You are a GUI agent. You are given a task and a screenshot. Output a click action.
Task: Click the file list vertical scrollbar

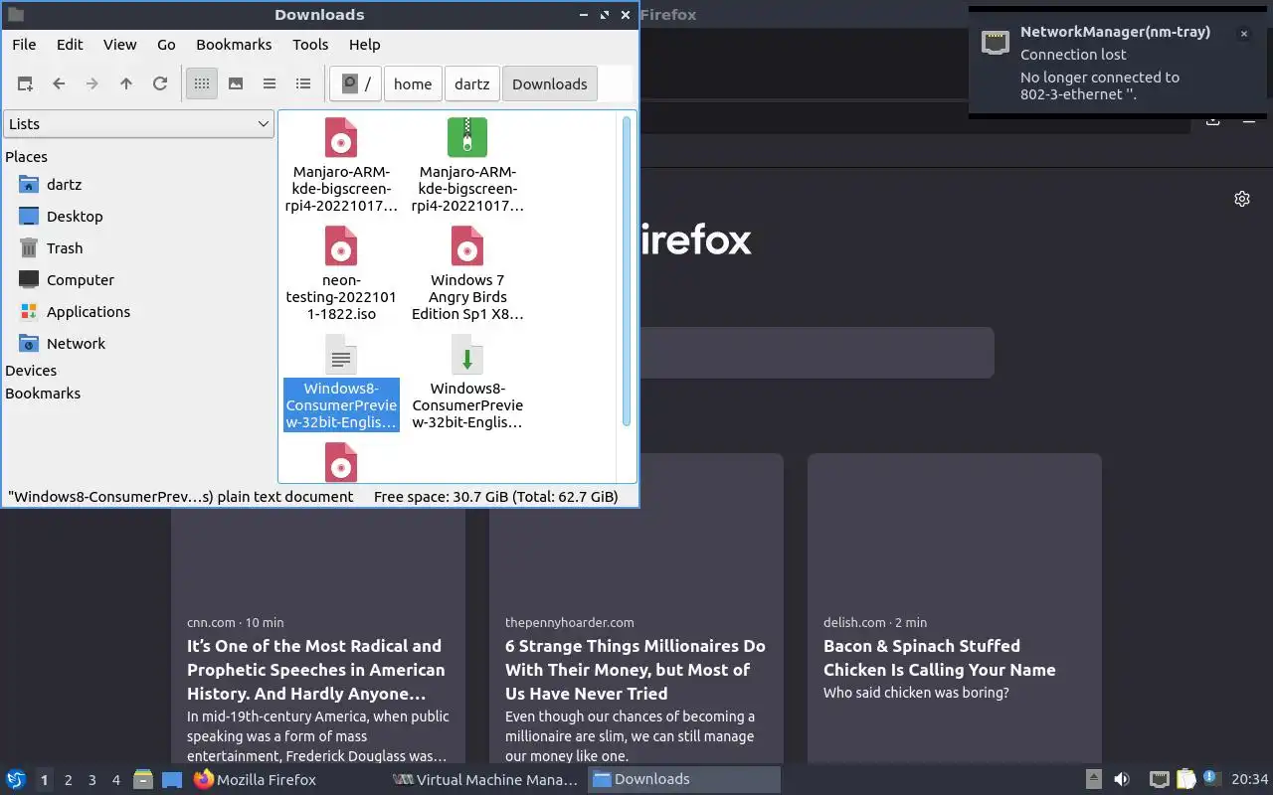point(627,271)
